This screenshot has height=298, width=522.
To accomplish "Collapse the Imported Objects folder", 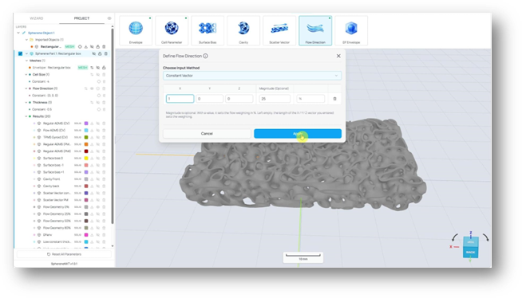I will 26,40.
